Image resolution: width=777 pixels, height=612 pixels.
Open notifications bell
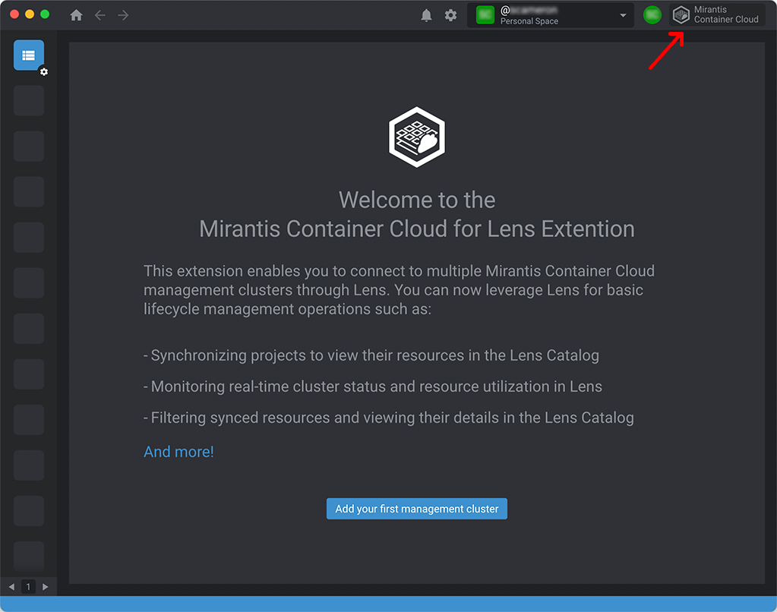point(426,15)
